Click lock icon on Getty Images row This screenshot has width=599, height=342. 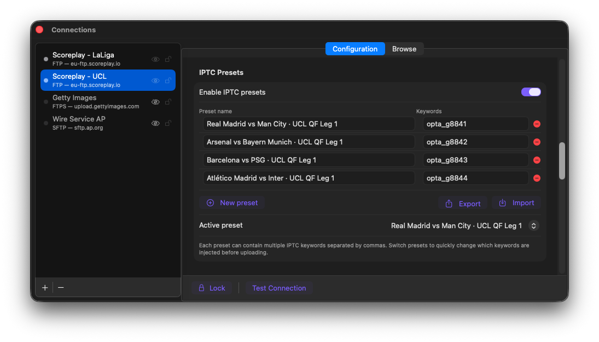pyautogui.click(x=168, y=102)
